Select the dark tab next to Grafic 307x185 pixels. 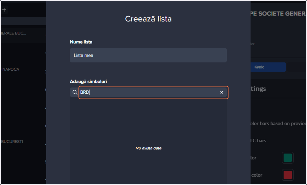point(297,67)
